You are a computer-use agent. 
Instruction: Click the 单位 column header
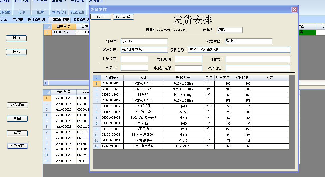point(209,78)
